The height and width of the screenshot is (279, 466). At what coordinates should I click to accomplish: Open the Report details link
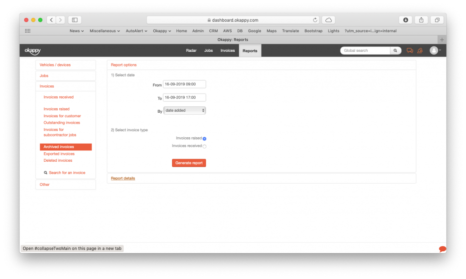tap(123, 179)
